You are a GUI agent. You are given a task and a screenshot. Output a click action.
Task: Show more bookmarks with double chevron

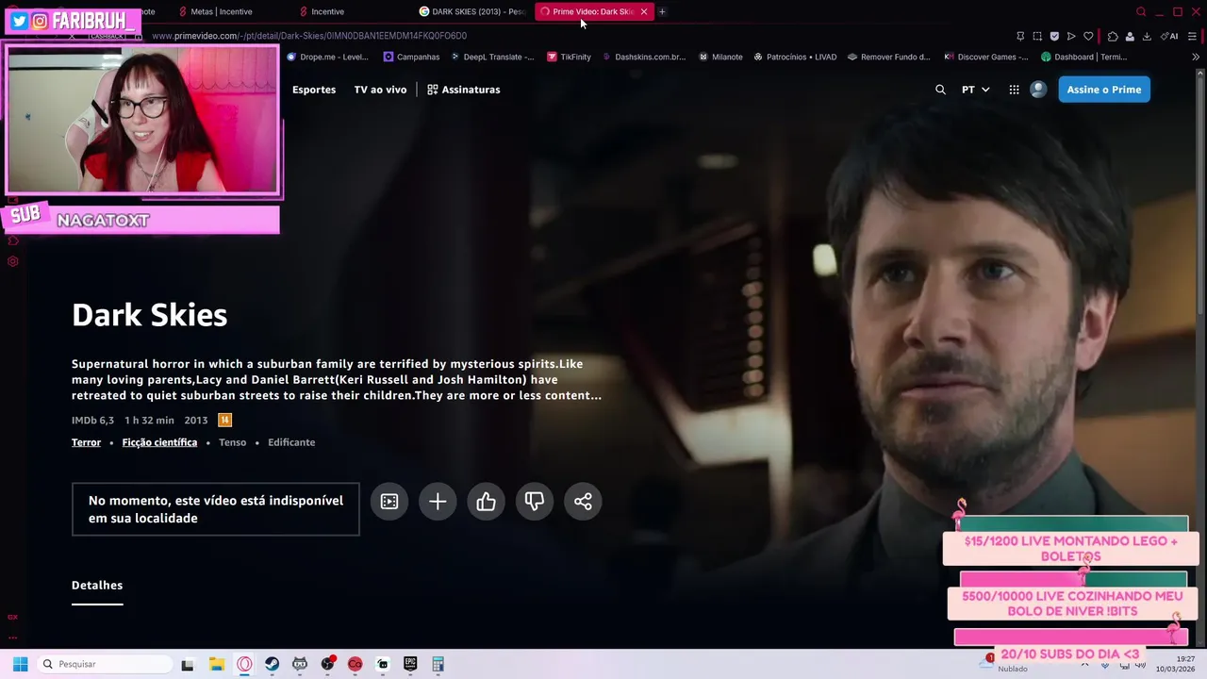tap(1196, 57)
